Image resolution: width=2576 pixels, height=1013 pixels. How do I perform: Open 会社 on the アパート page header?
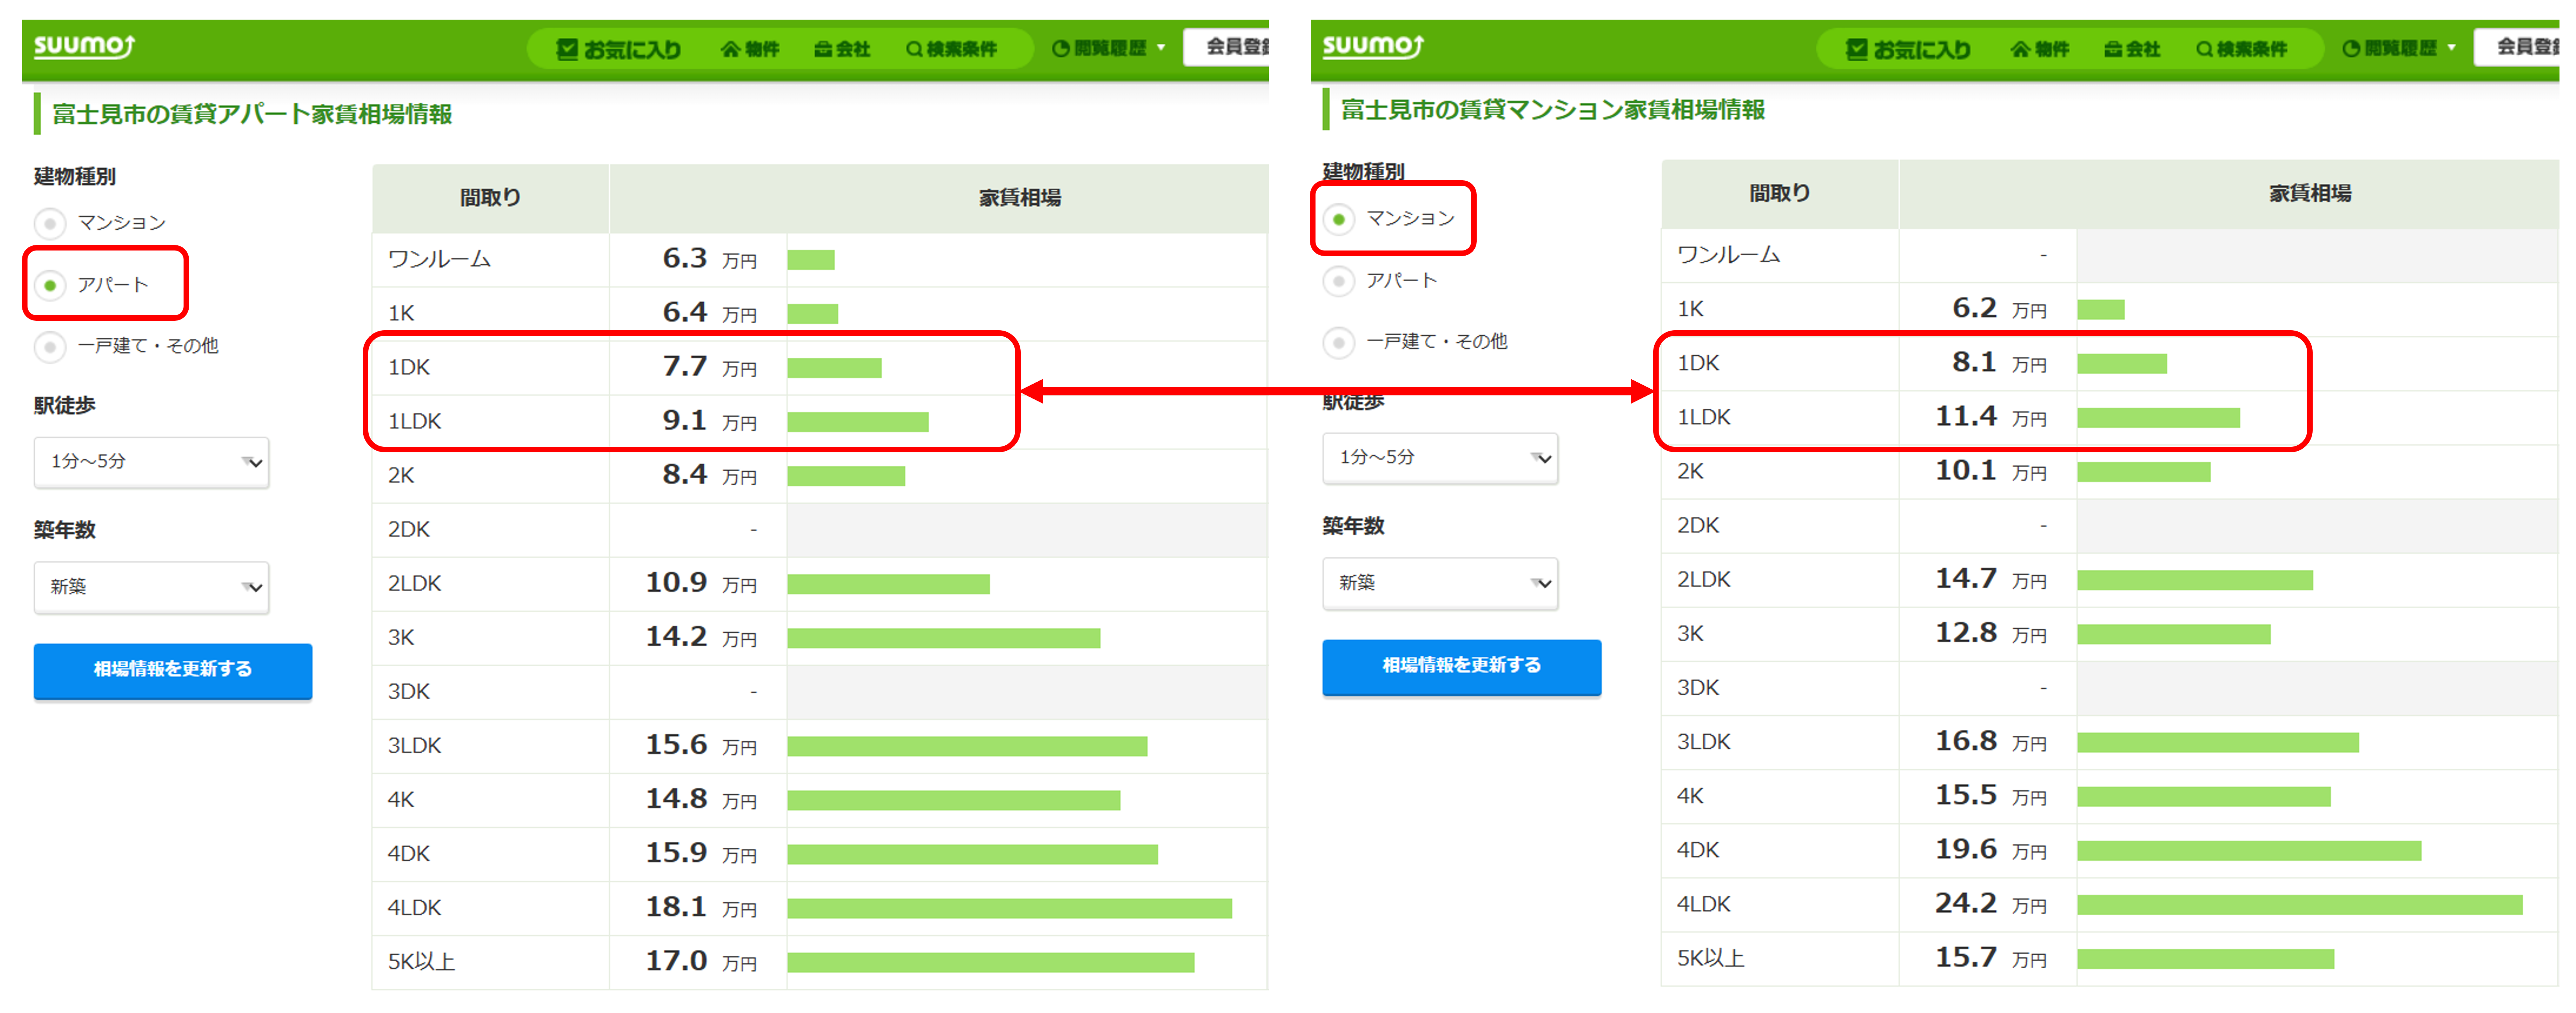(842, 49)
